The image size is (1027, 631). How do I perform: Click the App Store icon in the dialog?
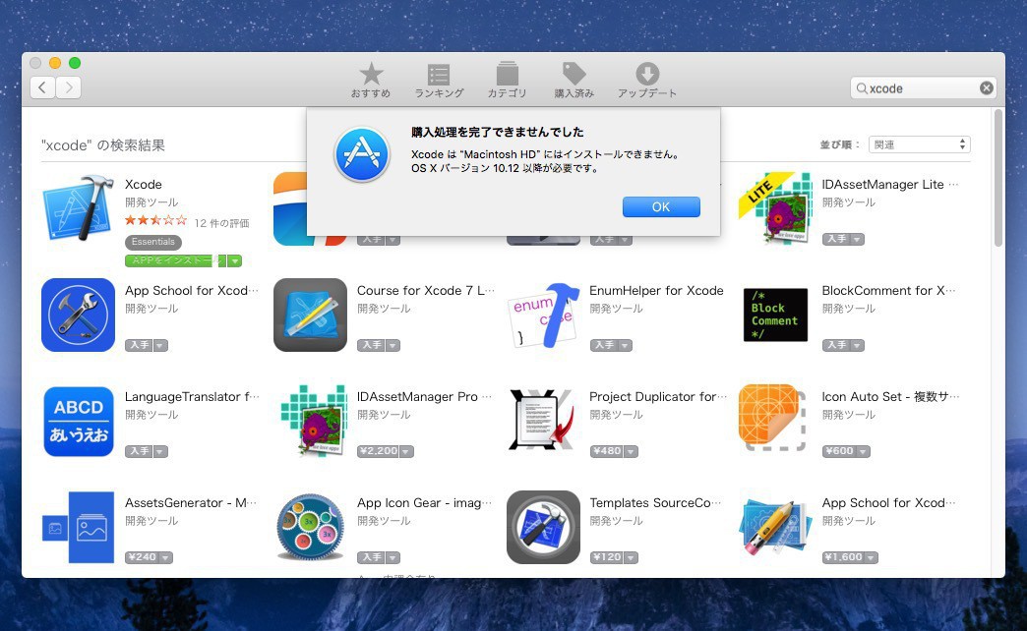[x=362, y=154]
